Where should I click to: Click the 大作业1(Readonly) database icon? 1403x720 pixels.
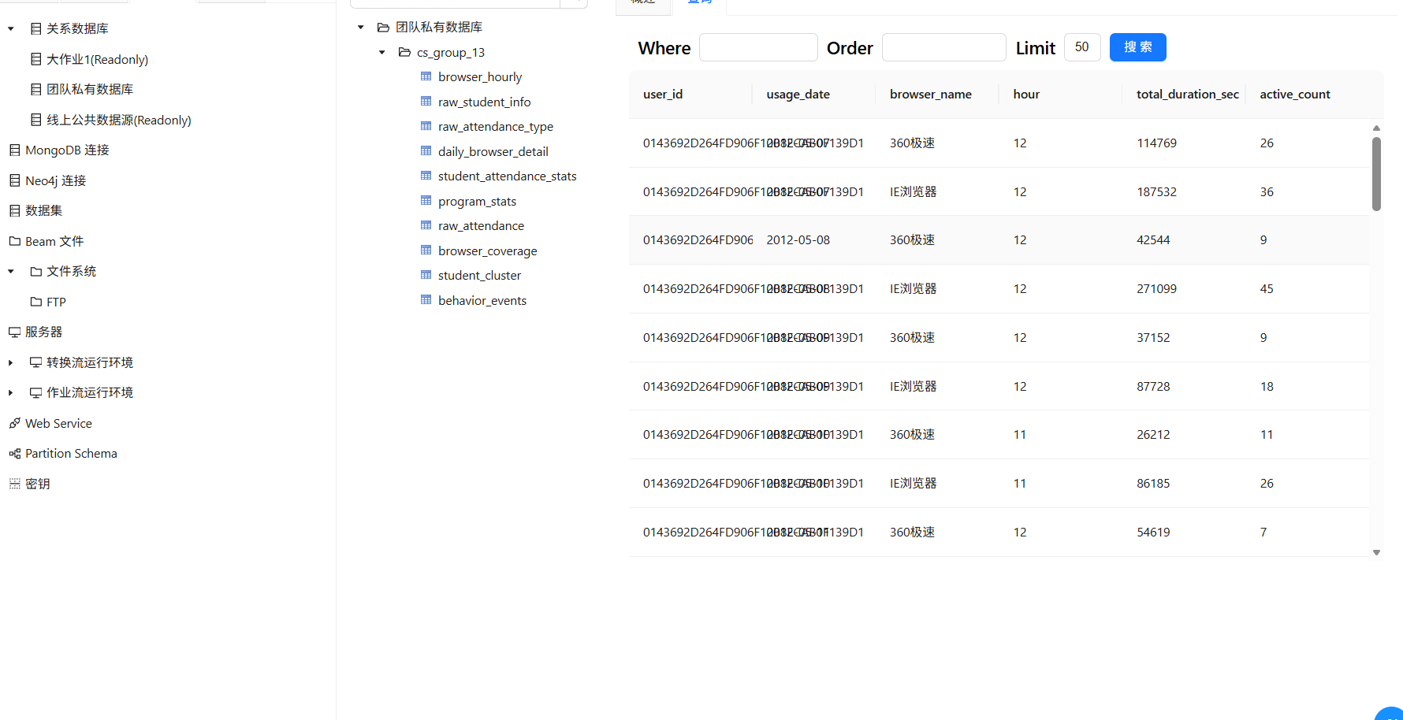35,59
